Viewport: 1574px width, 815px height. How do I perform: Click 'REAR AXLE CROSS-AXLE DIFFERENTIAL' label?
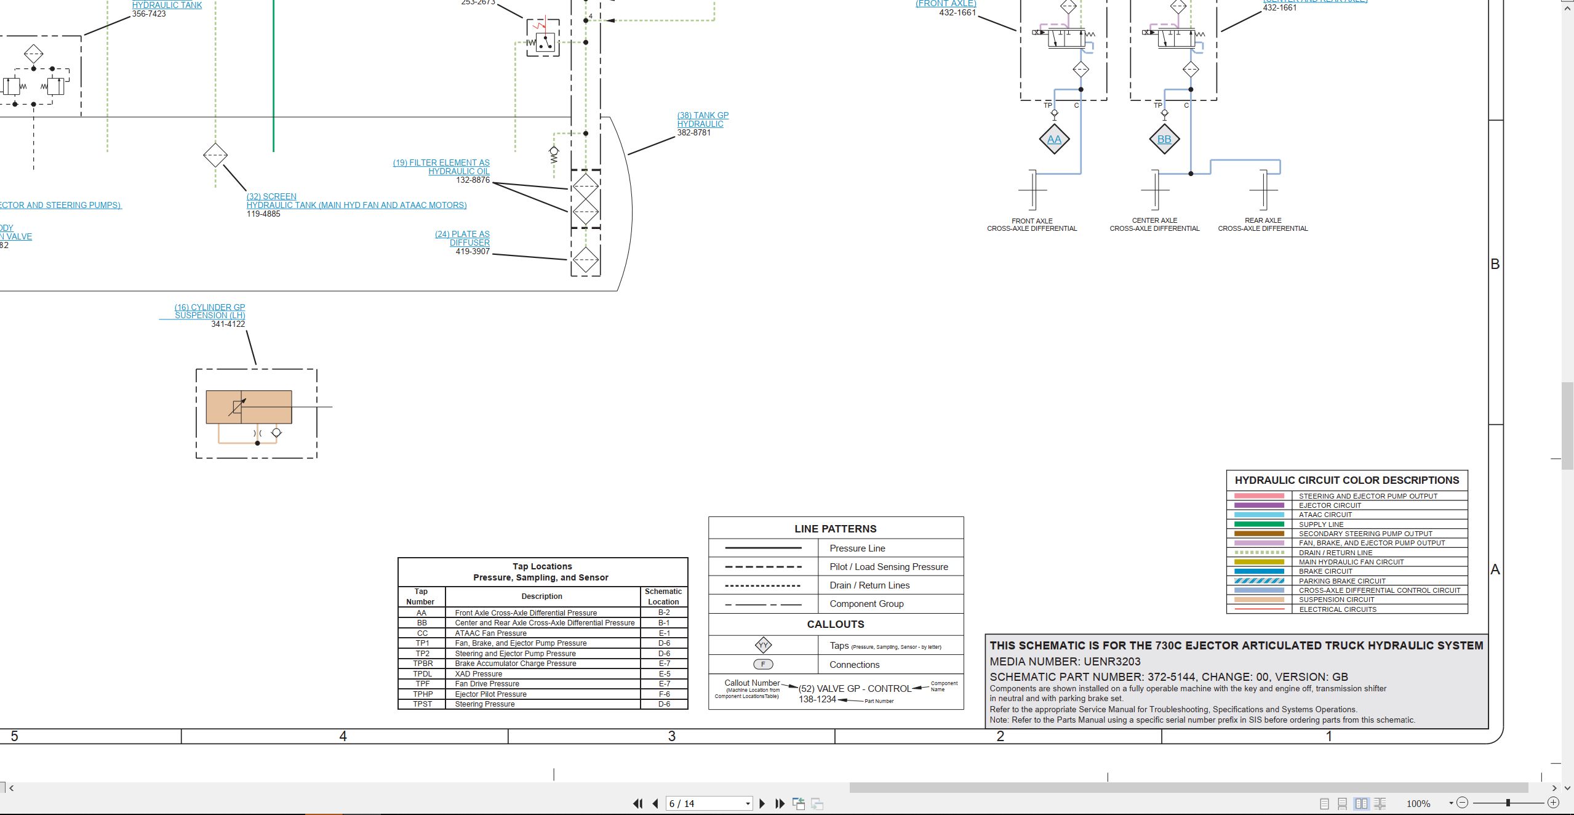click(1263, 224)
